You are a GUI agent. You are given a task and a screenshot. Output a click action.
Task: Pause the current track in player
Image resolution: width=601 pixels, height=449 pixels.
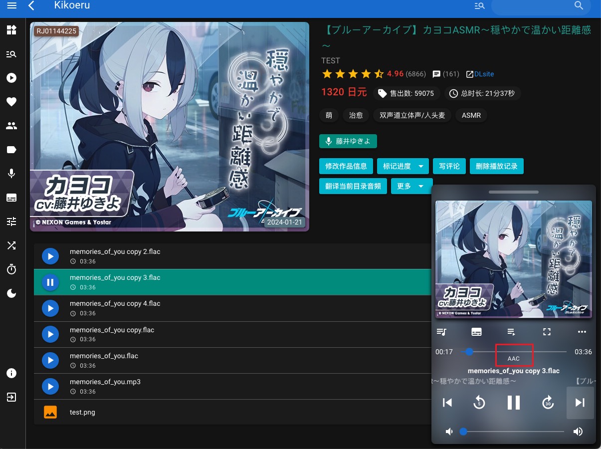coord(513,402)
